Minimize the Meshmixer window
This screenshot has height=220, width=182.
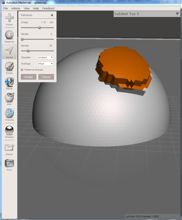click(x=161, y=2)
